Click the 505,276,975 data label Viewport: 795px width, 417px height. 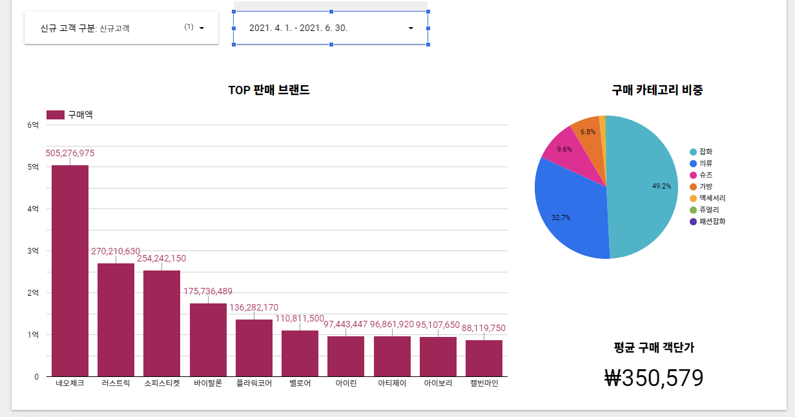pyautogui.click(x=70, y=154)
